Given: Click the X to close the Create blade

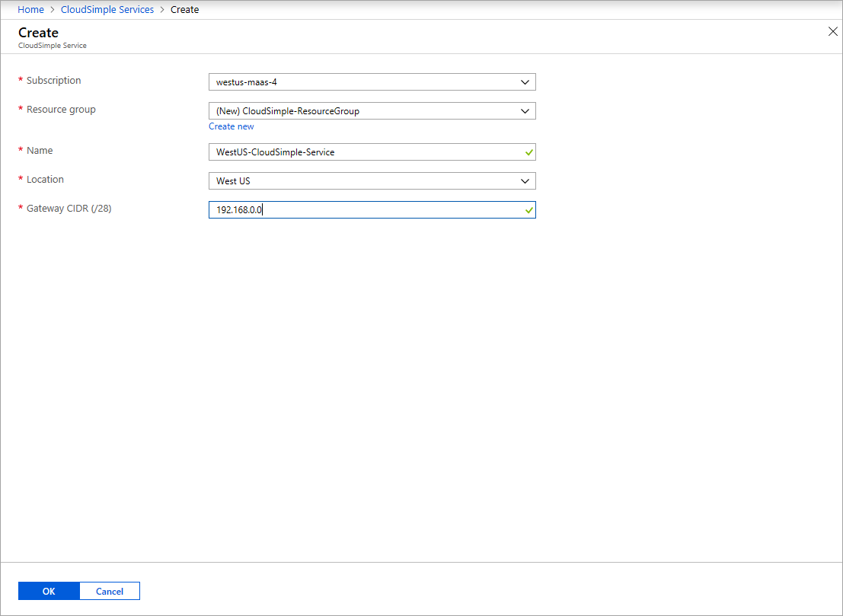Looking at the screenshot, I should click(x=832, y=31).
